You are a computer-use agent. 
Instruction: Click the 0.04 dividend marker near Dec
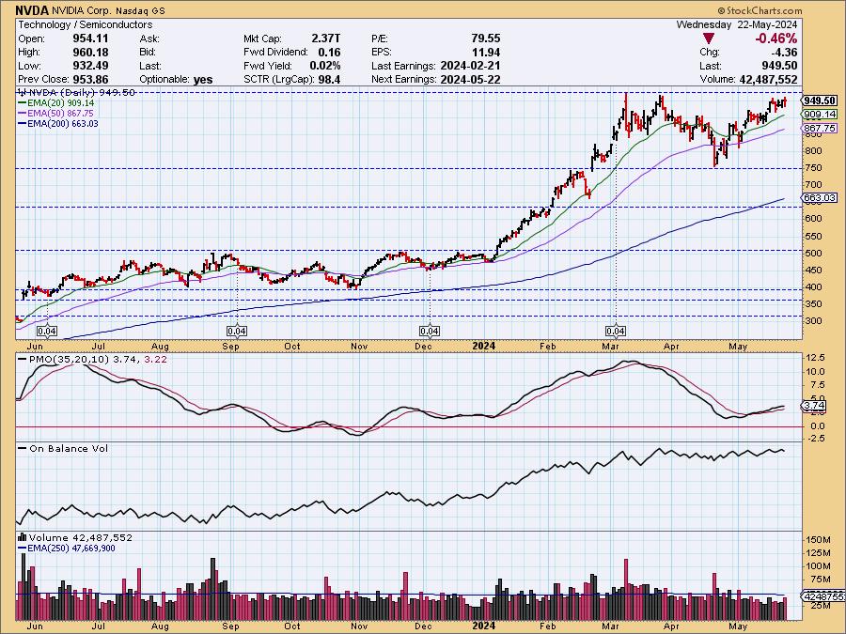(429, 331)
